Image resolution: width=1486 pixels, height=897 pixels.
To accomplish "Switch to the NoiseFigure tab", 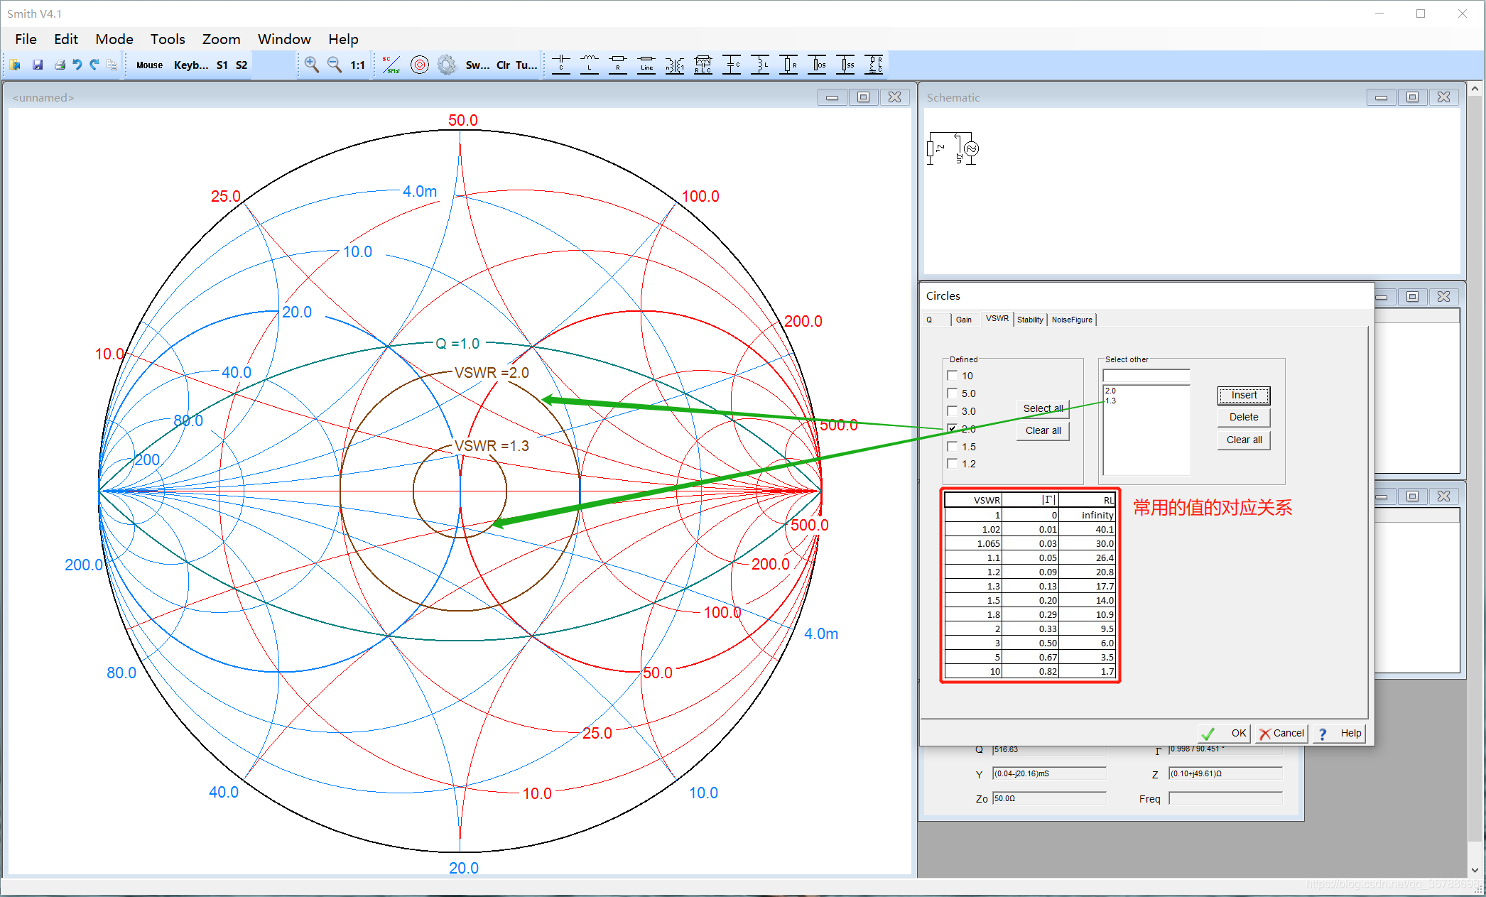I will pos(1071,320).
